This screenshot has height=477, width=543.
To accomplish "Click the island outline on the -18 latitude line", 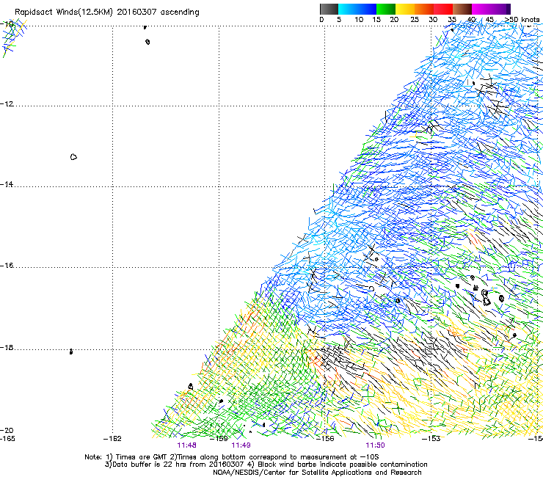I will [x=71, y=352].
